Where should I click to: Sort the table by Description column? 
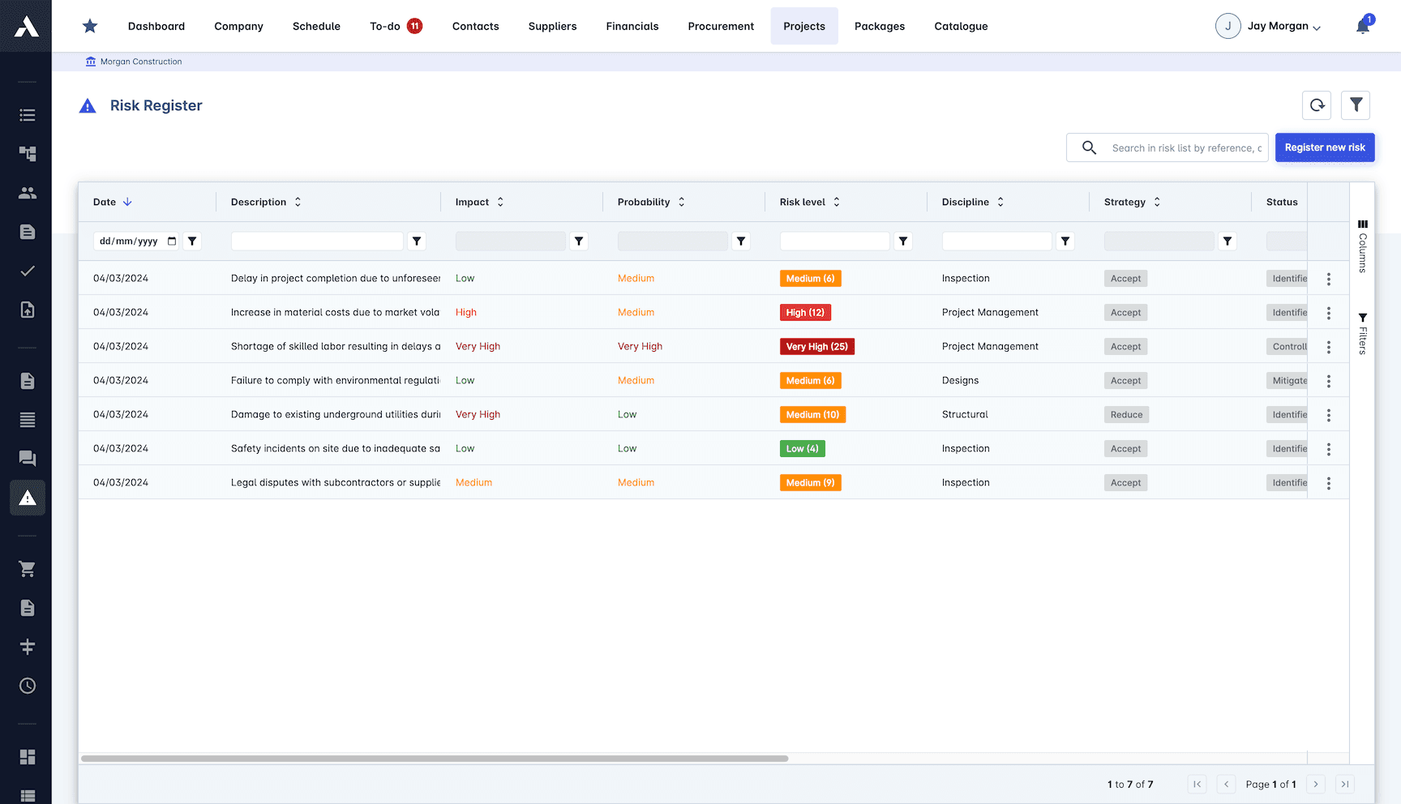[298, 201]
